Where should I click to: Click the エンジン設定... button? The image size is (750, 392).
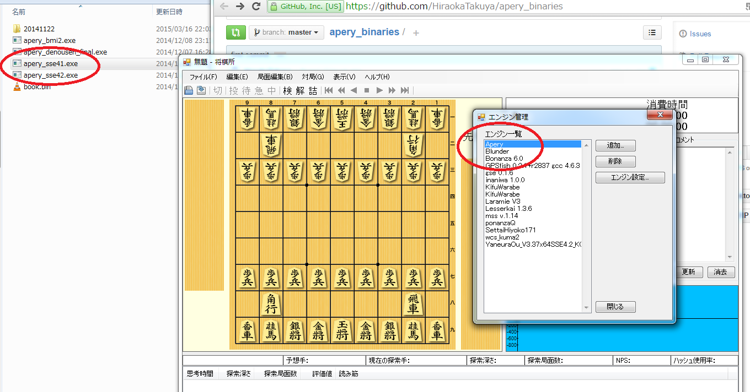(630, 178)
